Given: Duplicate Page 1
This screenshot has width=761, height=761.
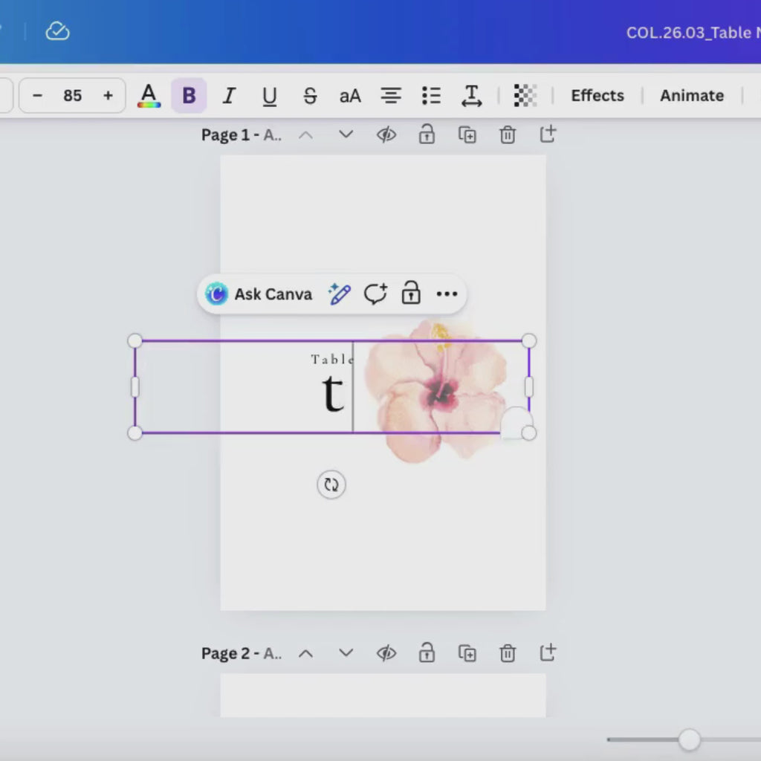Looking at the screenshot, I should pyautogui.click(x=467, y=135).
